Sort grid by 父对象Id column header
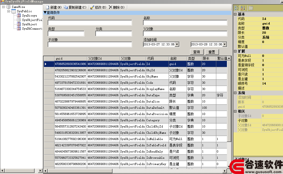 click(103, 58)
